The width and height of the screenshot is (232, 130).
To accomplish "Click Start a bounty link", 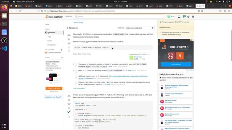I will point(78,22).
